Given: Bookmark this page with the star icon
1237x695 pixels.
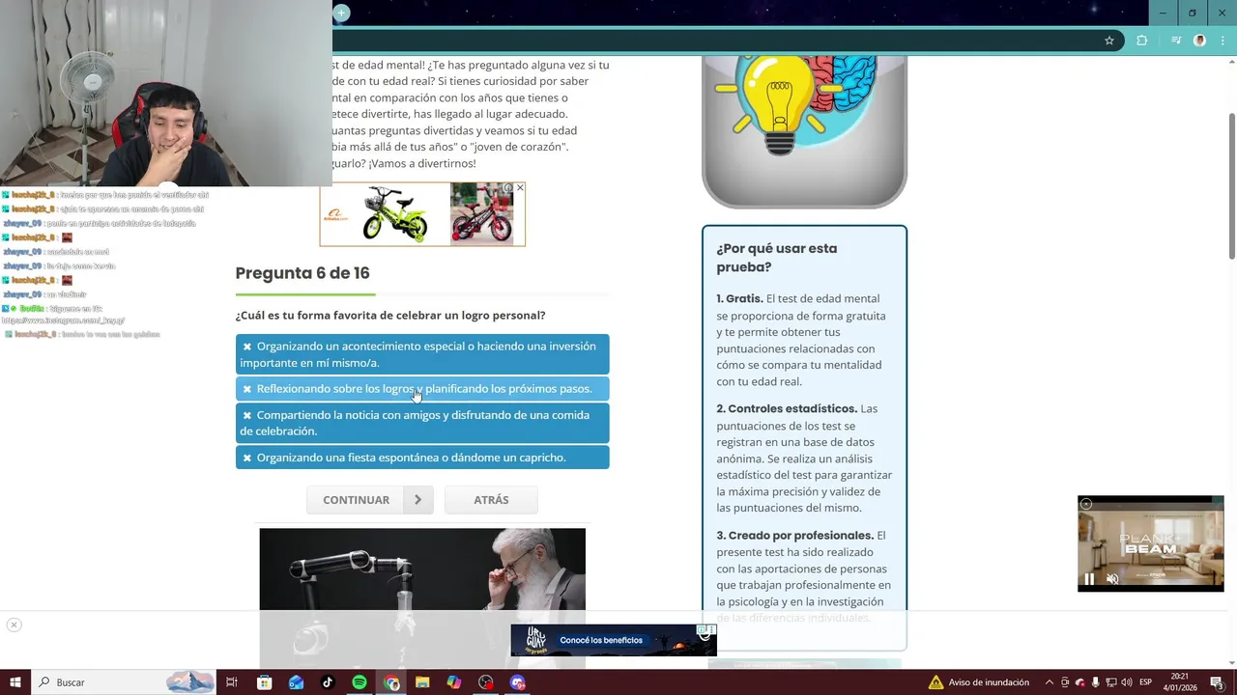Looking at the screenshot, I should click(1109, 41).
